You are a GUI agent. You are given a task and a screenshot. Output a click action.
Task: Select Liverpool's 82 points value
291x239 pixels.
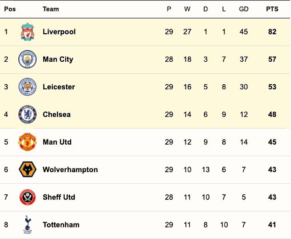coord(272,32)
